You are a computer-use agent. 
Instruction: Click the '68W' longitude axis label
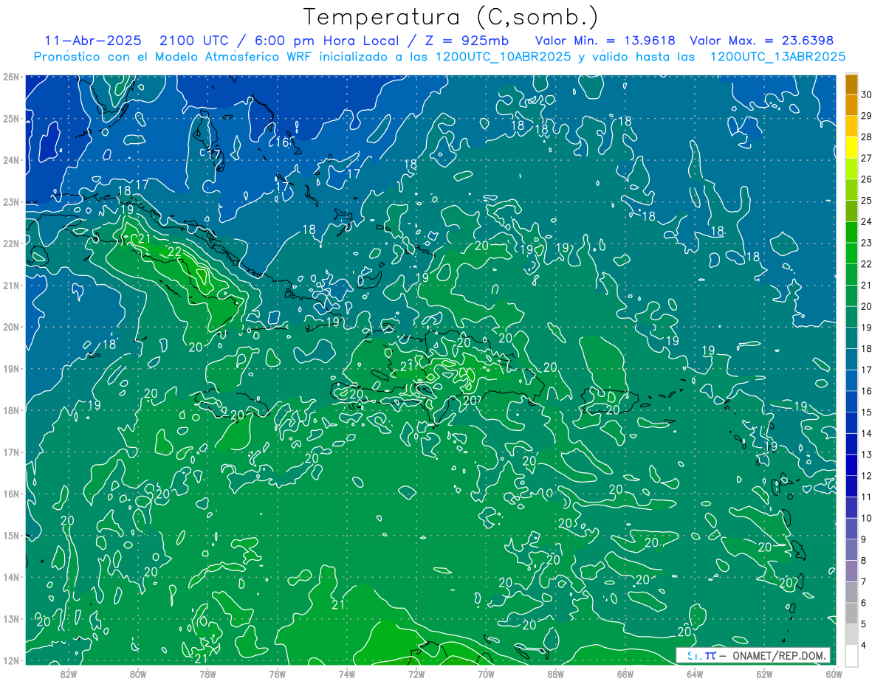[555, 674]
